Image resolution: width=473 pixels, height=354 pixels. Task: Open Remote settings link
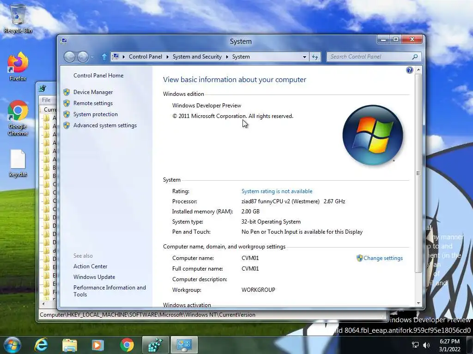point(93,103)
